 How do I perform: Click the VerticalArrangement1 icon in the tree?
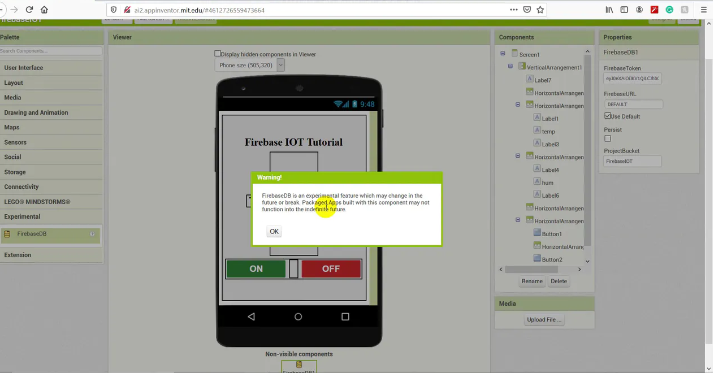[522, 67]
